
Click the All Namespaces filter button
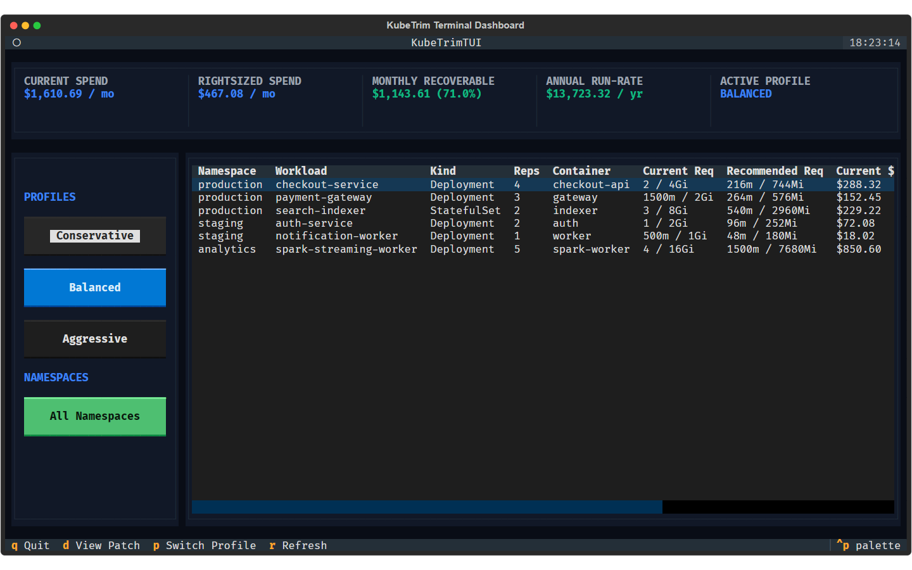pos(95,416)
